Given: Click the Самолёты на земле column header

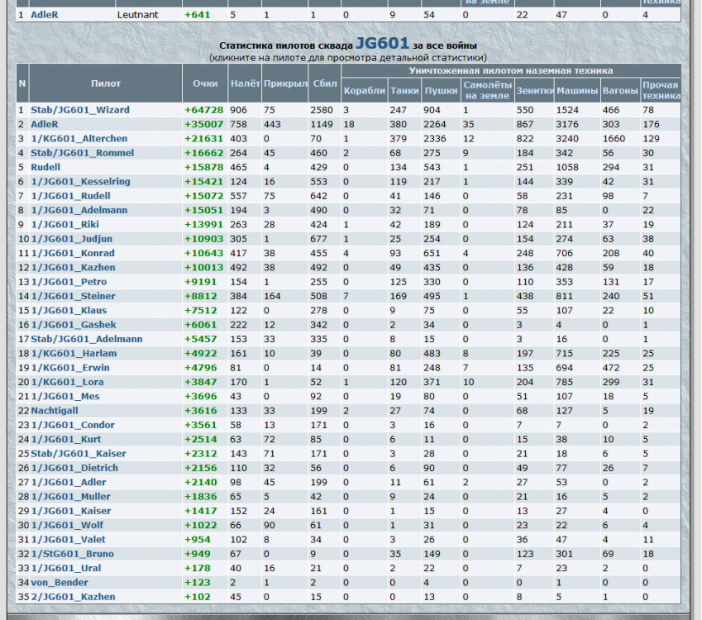Looking at the screenshot, I should [488, 90].
